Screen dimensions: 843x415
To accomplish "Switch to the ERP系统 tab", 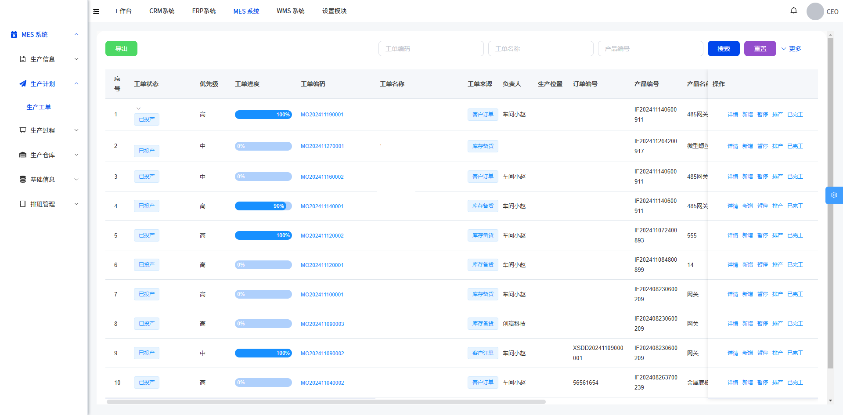I will pos(204,11).
